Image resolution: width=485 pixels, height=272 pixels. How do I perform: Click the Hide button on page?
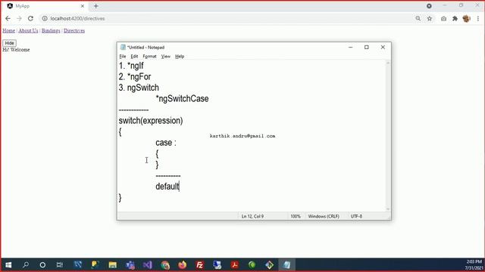[9, 43]
